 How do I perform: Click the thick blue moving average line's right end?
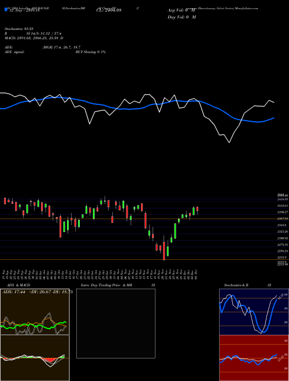[274, 118]
